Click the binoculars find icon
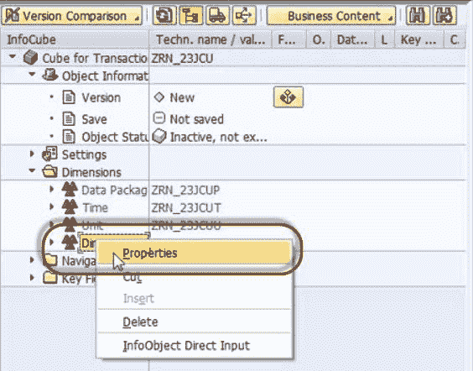The height and width of the screenshot is (371, 473). (x=418, y=16)
